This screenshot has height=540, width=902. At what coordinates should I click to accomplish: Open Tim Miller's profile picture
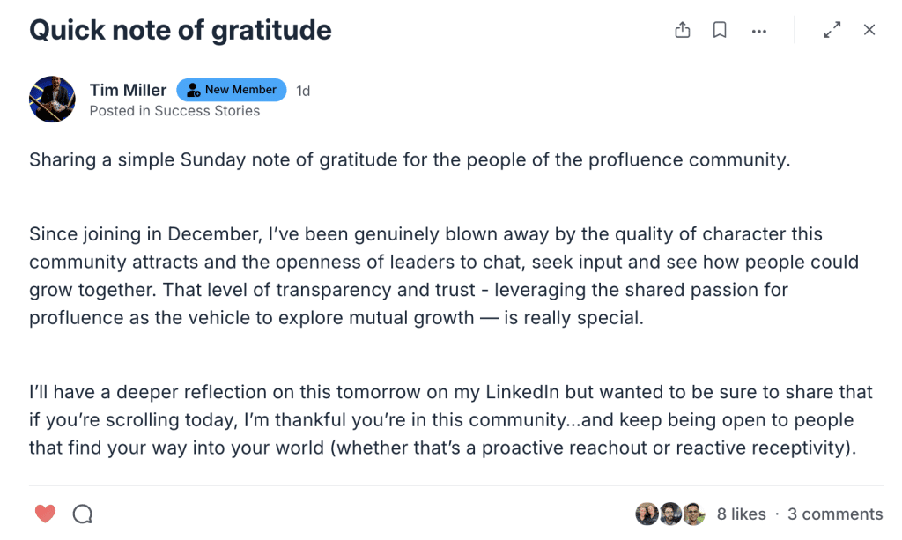pos(52,99)
